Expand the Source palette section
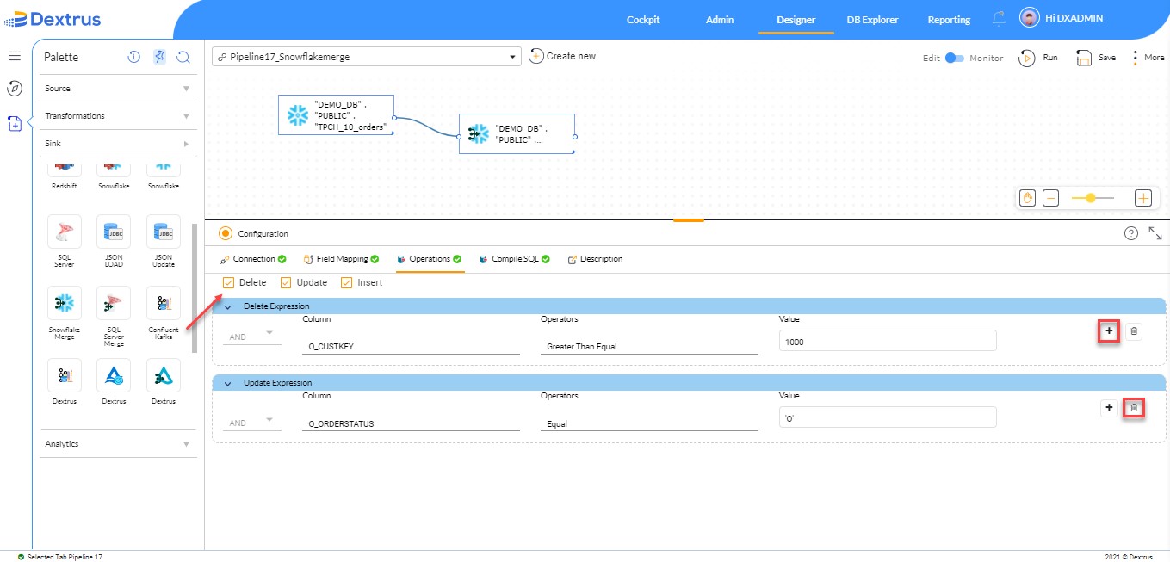The height and width of the screenshot is (562, 1170). (x=119, y=89)
